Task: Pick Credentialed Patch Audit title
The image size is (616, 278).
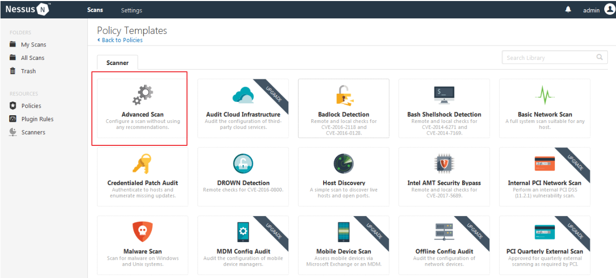Action: [143, 183]
